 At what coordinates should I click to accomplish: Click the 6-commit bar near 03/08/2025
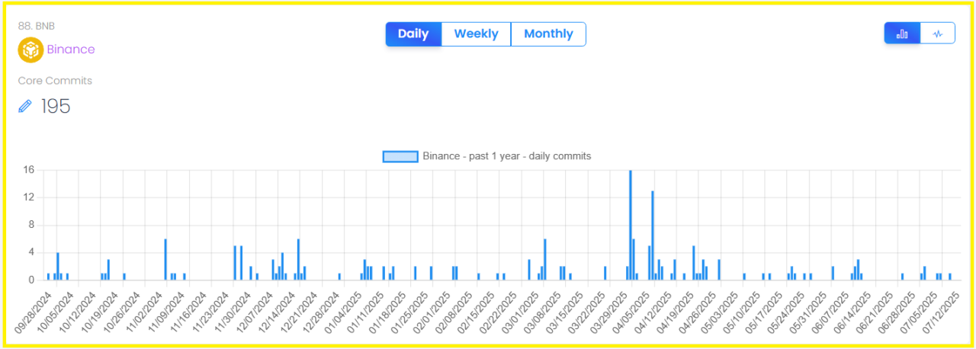[545, 259]
